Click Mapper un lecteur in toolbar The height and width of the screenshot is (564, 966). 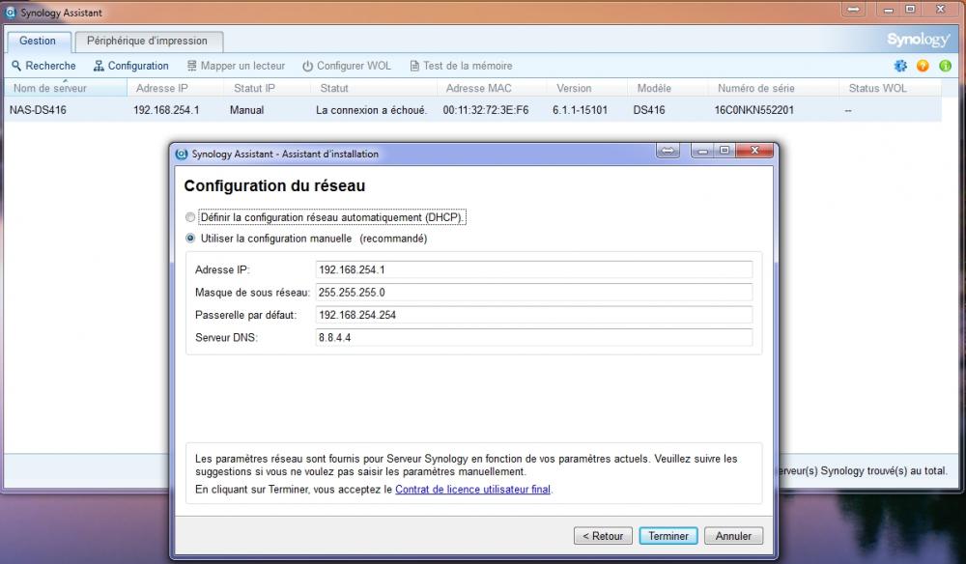coord(236,66)
